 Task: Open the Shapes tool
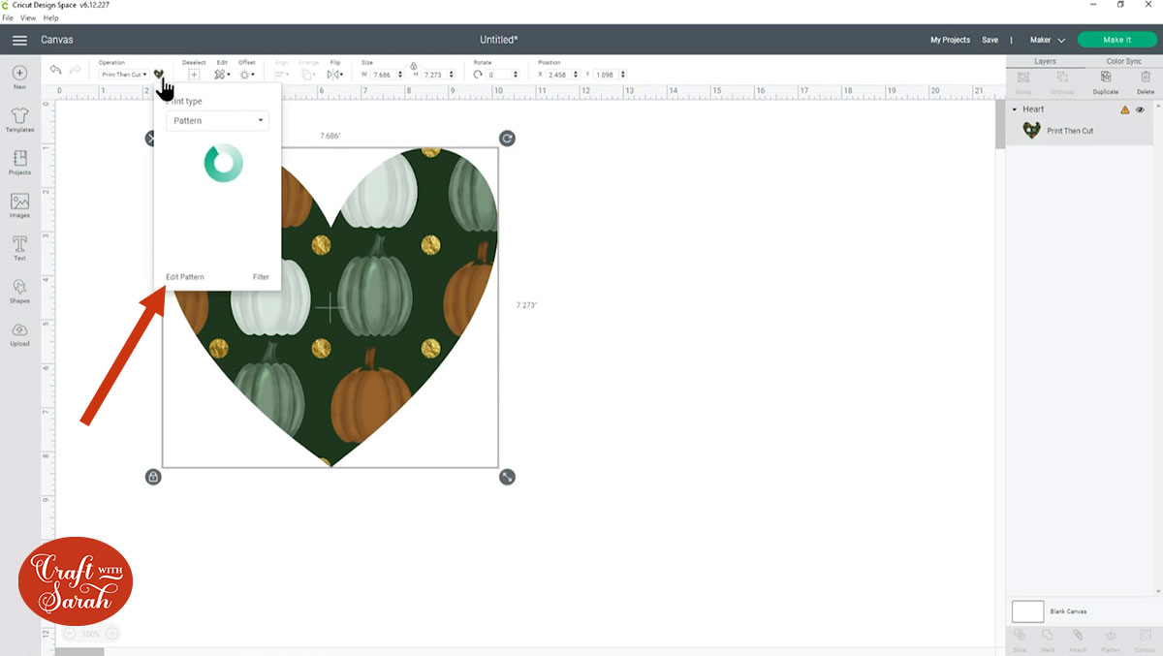[19, 290]
